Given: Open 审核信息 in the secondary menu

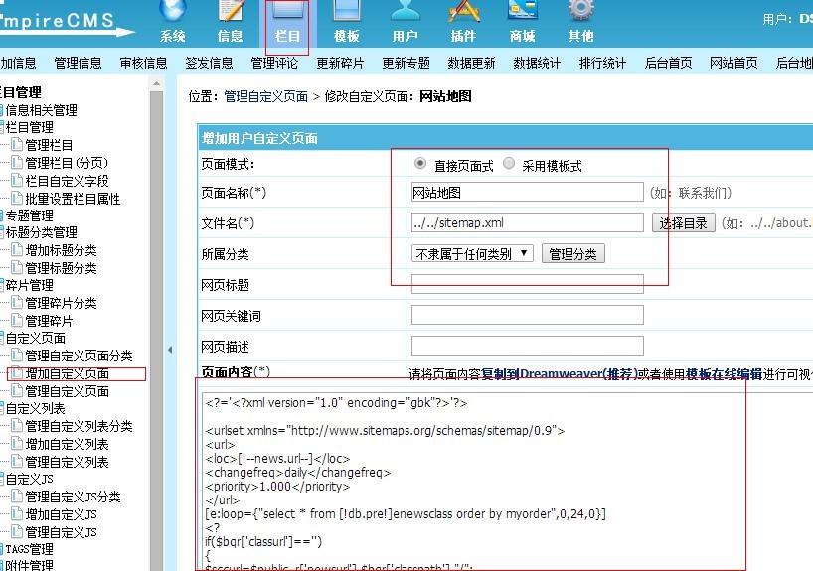Looking at the screenshot, I should click(144, 64).
